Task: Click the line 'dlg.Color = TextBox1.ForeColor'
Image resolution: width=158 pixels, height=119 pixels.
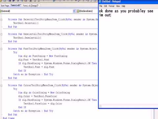Action: pyautogui.click(x=38, y=96)
